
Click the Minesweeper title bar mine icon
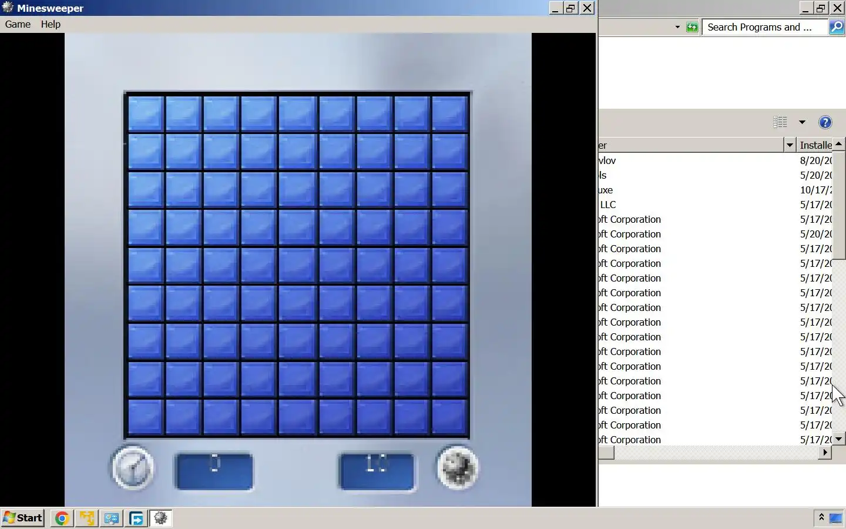click(8, 8)
